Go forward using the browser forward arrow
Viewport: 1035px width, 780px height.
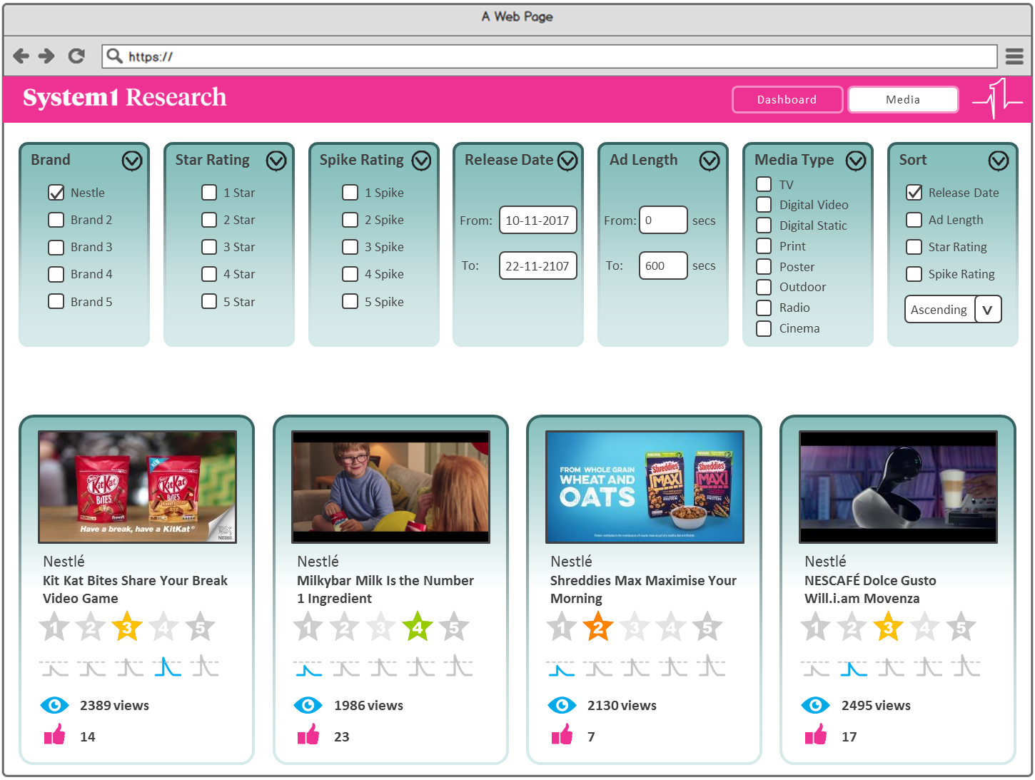[x=46, y=56]
